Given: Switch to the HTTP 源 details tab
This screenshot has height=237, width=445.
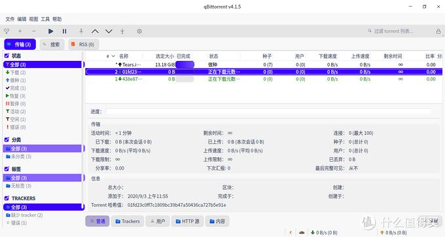Looking at the screenshot, I should (187, 221).
